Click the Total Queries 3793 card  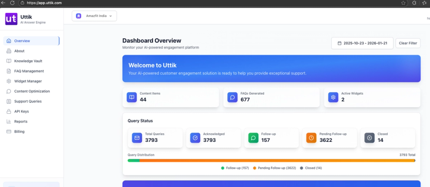155,138
